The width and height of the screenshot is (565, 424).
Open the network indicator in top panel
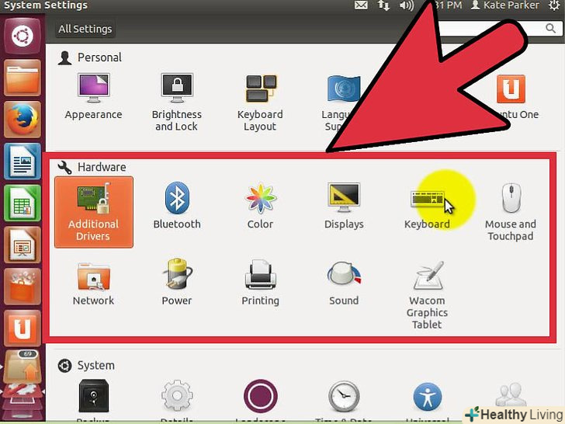coord(383,5)
